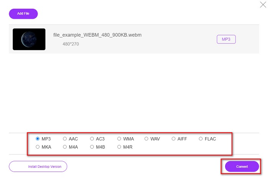Screen dimensions: 268x180
Task: Click the 480*270 resolution text
Action: coord(71,44)
